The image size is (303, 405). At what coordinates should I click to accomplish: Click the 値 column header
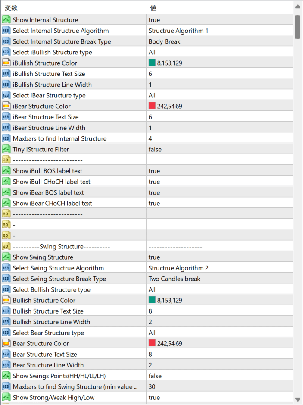click(220, 8)
